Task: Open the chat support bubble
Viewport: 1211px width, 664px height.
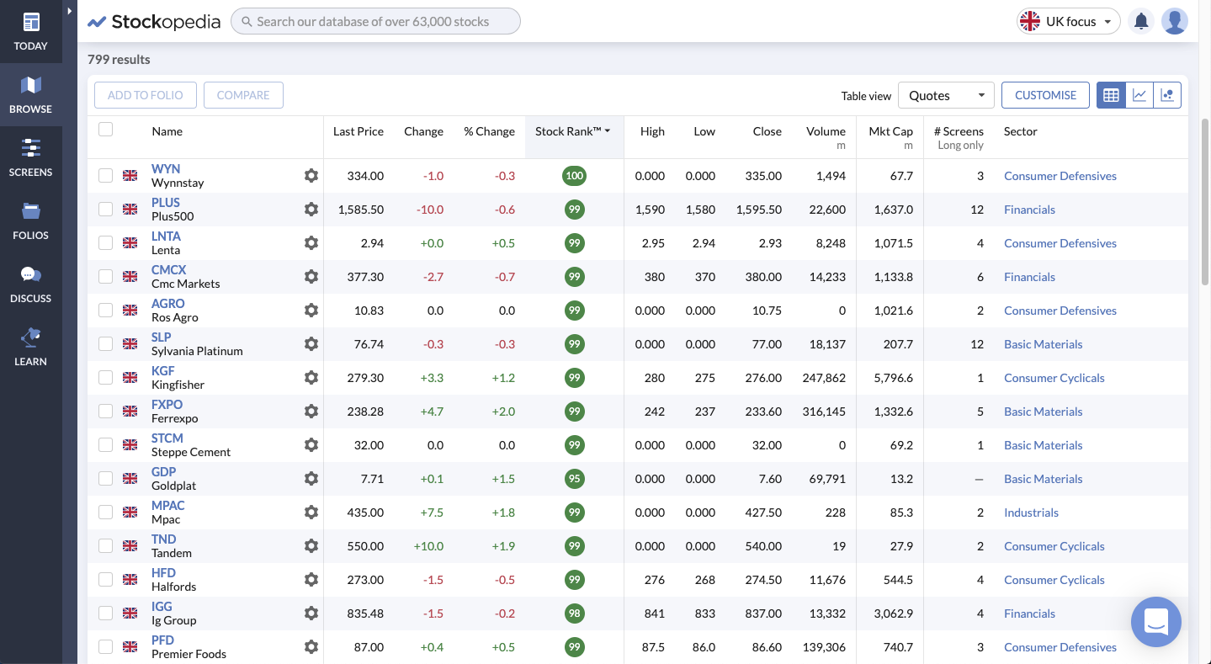Action: click(1156, 622)
